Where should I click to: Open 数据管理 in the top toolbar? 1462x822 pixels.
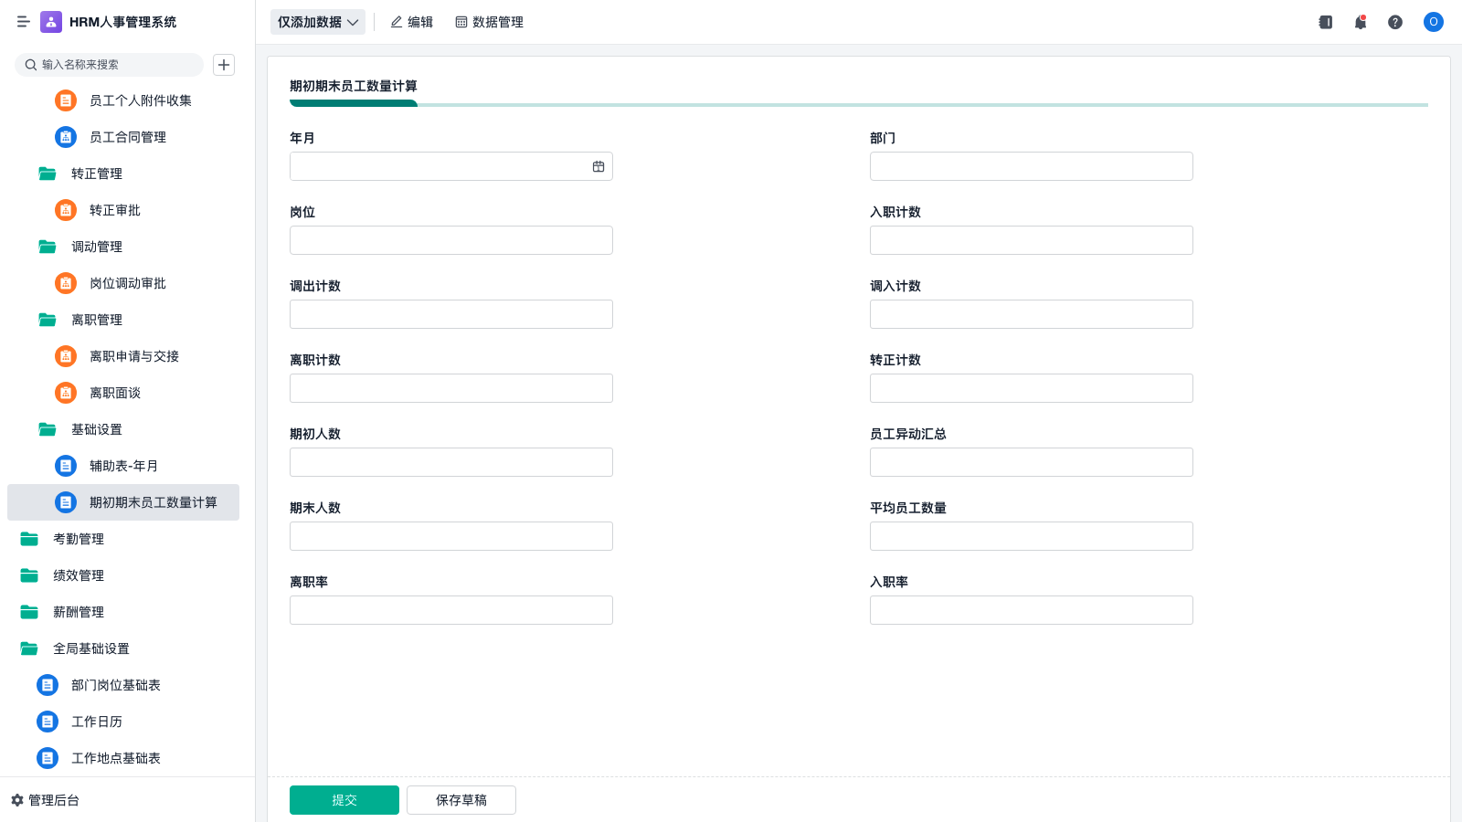(489, 22)
